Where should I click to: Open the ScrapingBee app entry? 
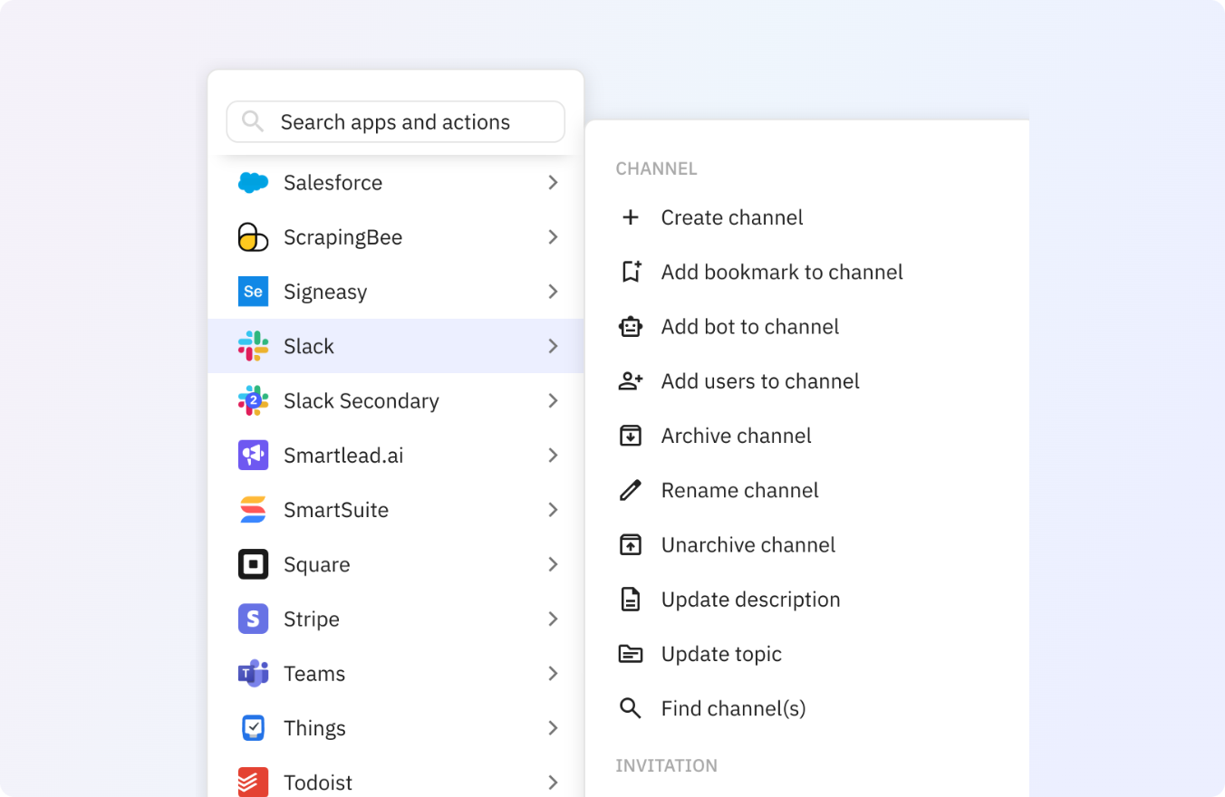(395, 237)
